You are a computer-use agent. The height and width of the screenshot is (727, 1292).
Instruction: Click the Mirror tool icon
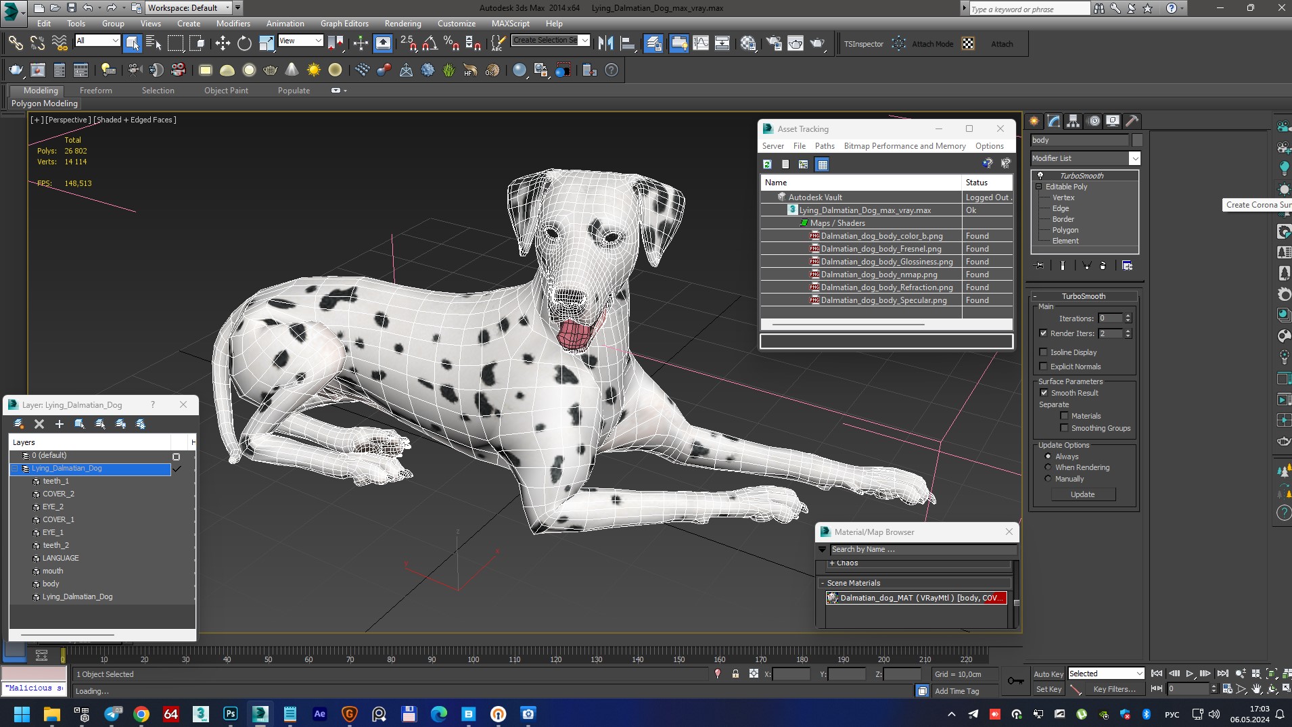pyautogui.click(x=605, y=44)
